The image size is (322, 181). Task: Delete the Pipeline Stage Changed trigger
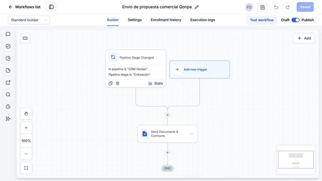tap(118, 83)
